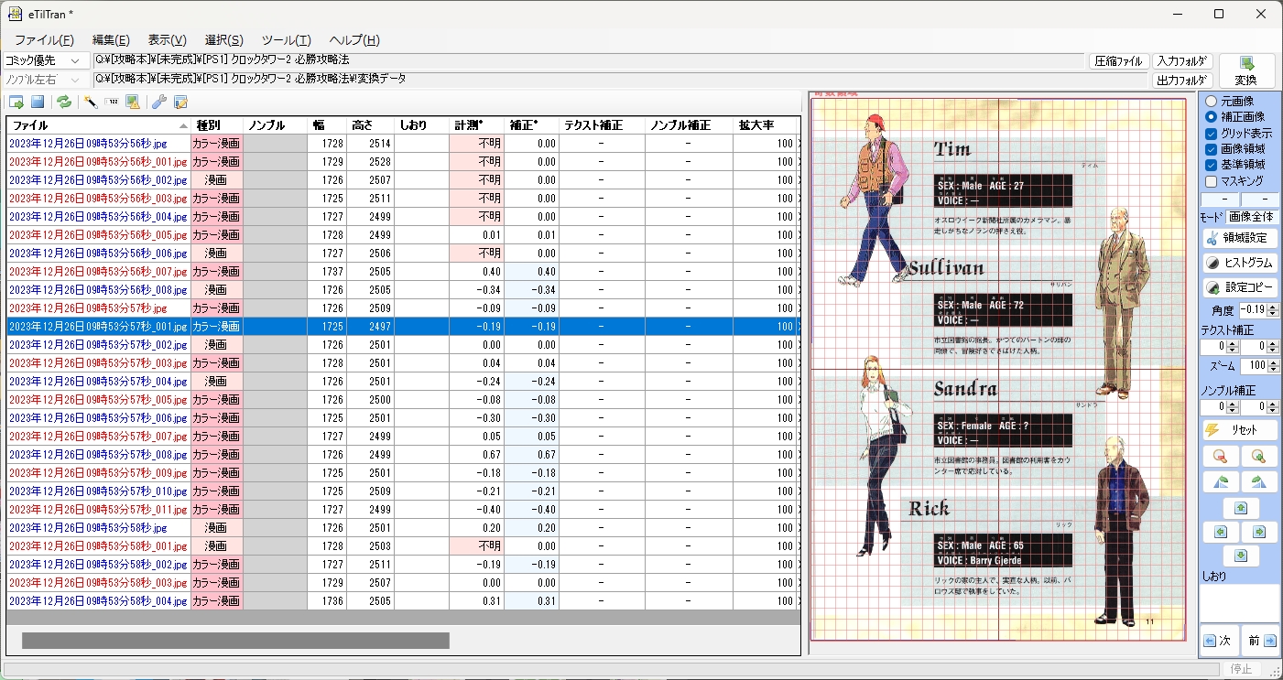Click the magic wand toolbar icon

click(90, 102)
